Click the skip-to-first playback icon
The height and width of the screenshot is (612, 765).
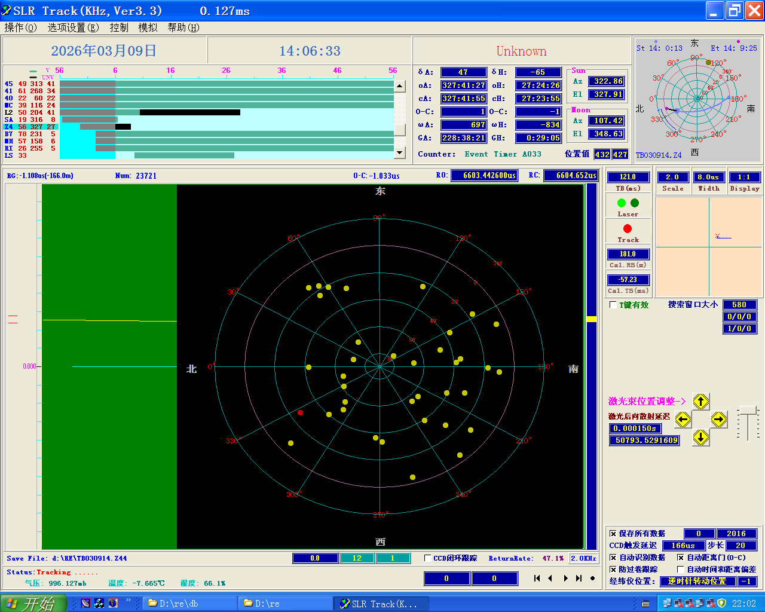(x=537, y=578)
